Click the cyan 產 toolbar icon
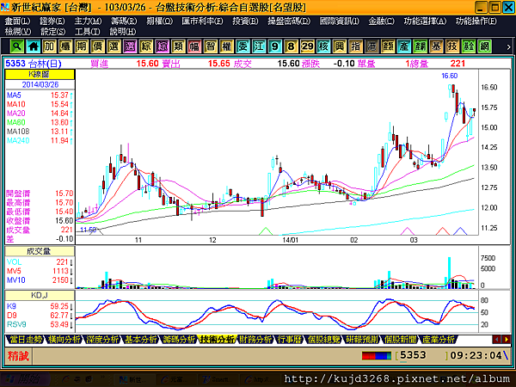Screen dimensions: 516x387 [x=404, y=46]
